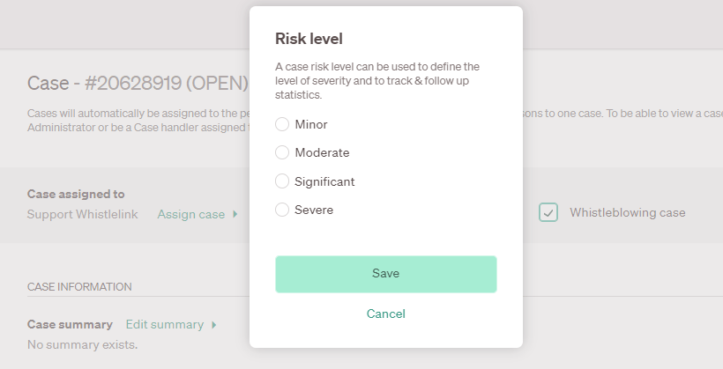The height and width of the screenshot is (369, 723).
Task: Cancel the Risk level dialog
Action: [x=385, y=314]
